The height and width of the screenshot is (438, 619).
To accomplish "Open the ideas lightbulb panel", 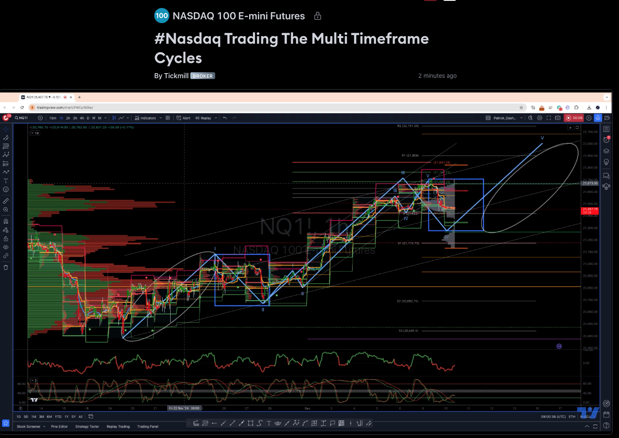I will tap(606, 162).
